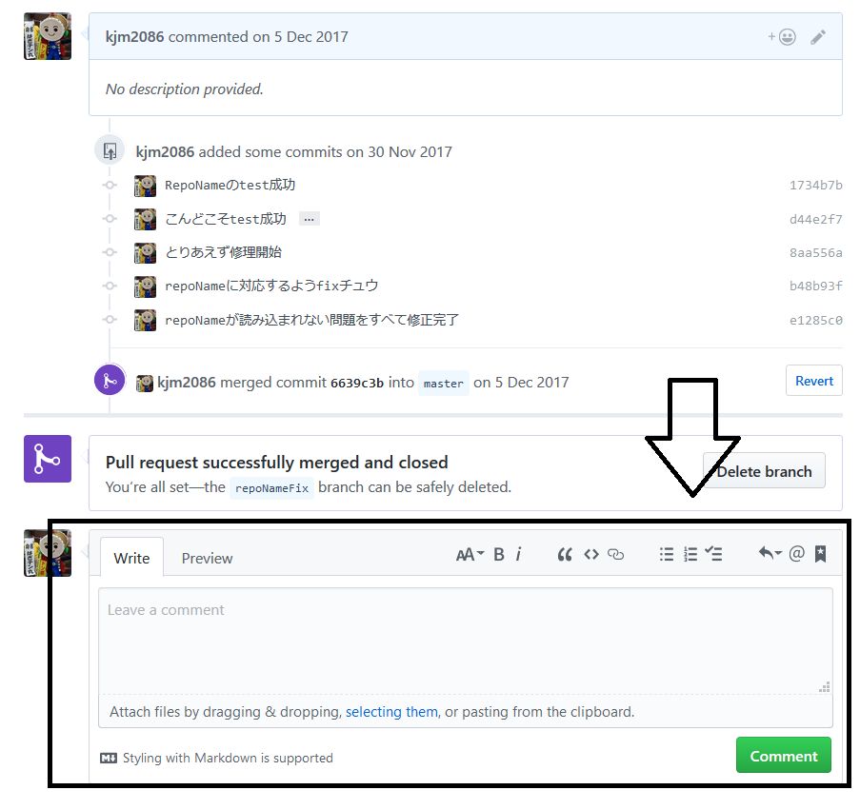Open kjm2086 link in added commits line

(x=165, y=151)
